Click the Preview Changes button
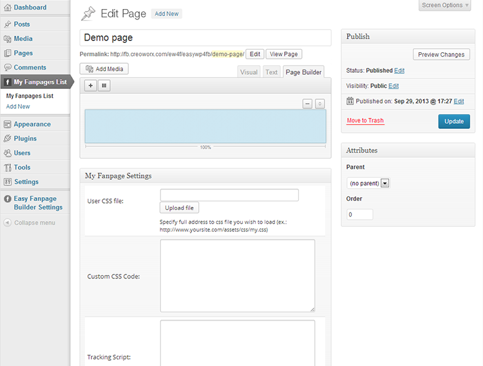Image resolution: width=483 pixels, height=366 pixels. coord(441,54)
